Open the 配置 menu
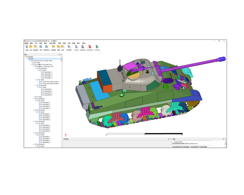 pos(73,43)
